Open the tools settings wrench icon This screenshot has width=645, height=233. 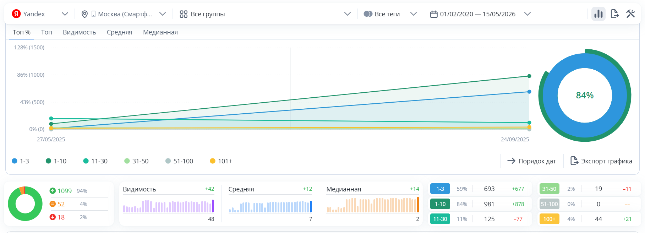click(630, 14)
